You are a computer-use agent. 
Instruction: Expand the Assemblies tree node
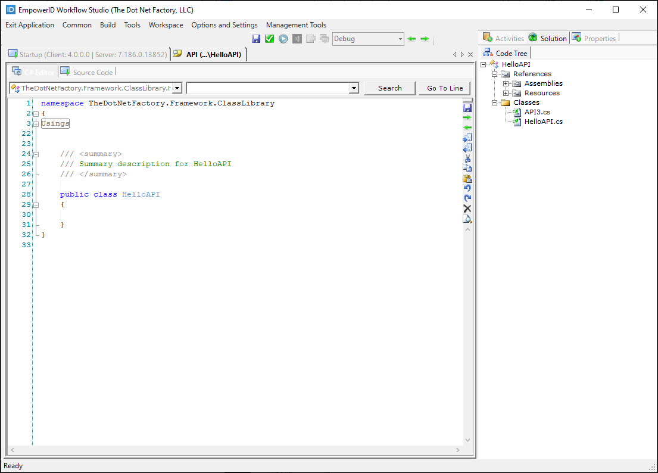(x=506, y=83)
